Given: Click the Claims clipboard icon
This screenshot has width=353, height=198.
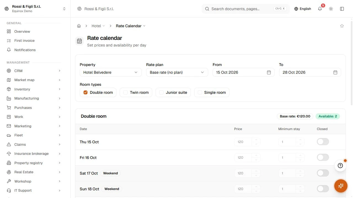Looking at the screenshot, I should (9, 144).
